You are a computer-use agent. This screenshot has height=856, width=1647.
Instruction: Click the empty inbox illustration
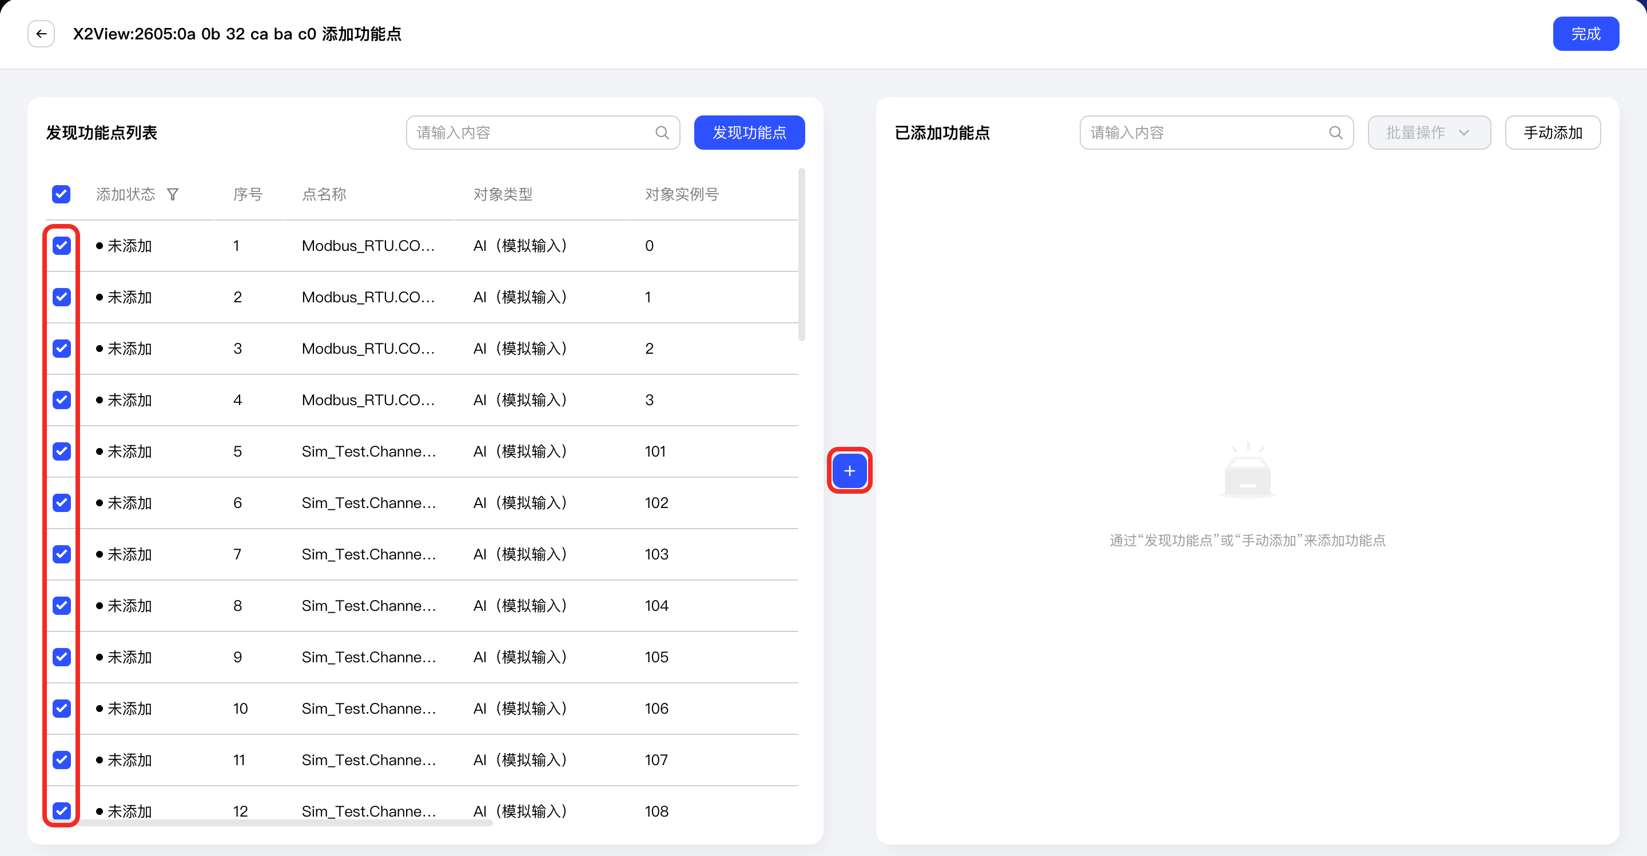(1247, 470)
